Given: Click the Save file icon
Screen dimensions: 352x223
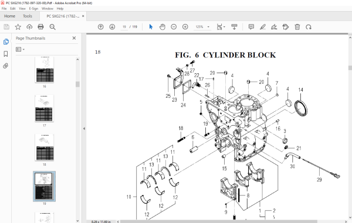Looking at the screenshot, I should pyautogui.click(x=6, y=27).
